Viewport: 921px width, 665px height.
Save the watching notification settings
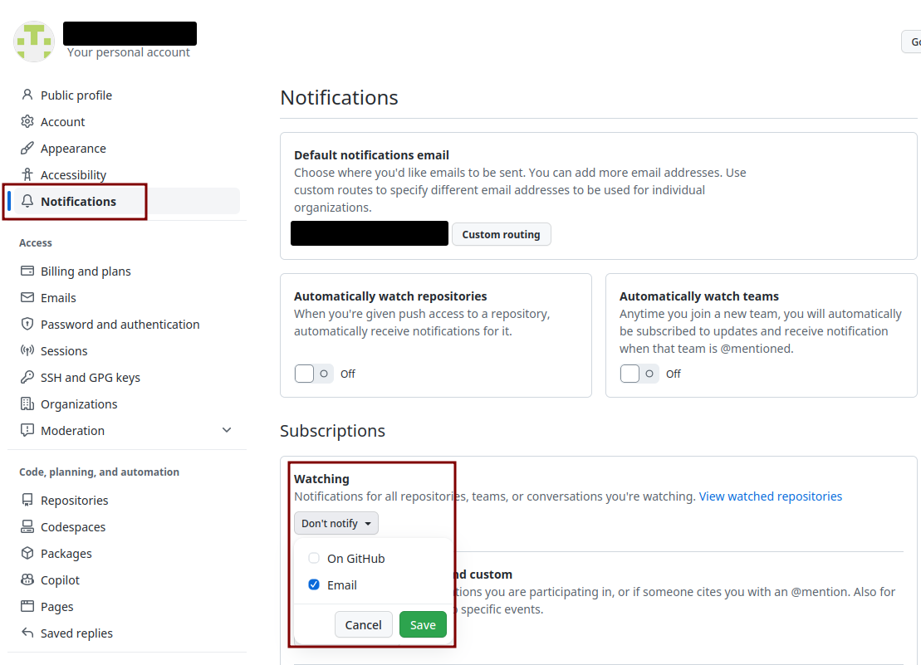pos(423,624)
